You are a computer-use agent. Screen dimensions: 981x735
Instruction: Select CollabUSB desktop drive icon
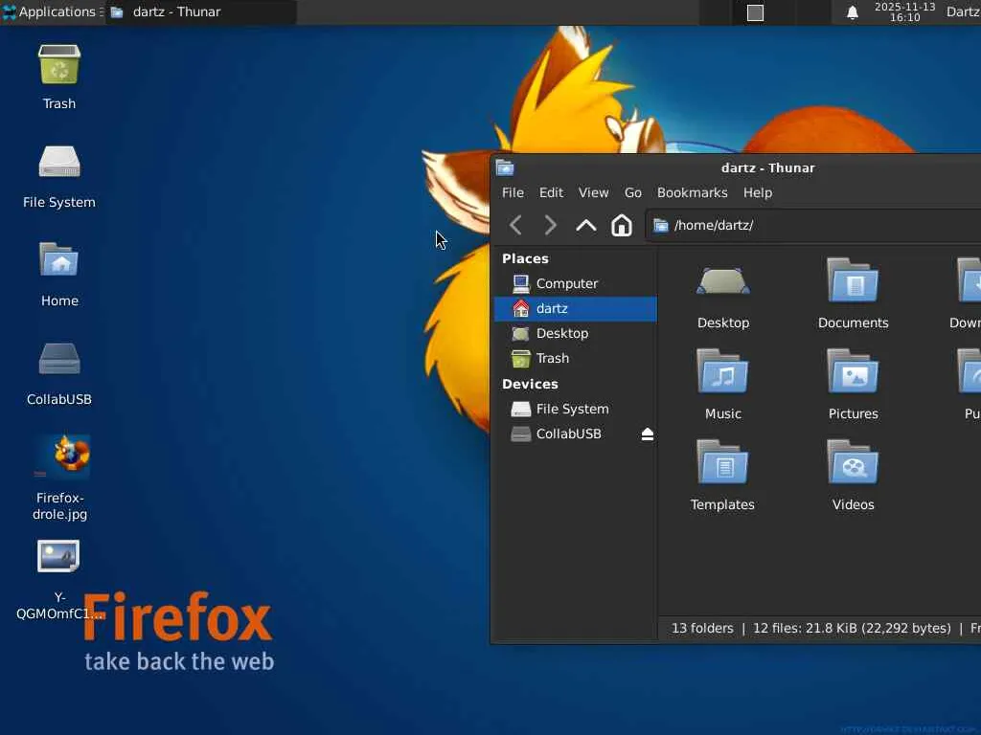click(x=59, y=359)
